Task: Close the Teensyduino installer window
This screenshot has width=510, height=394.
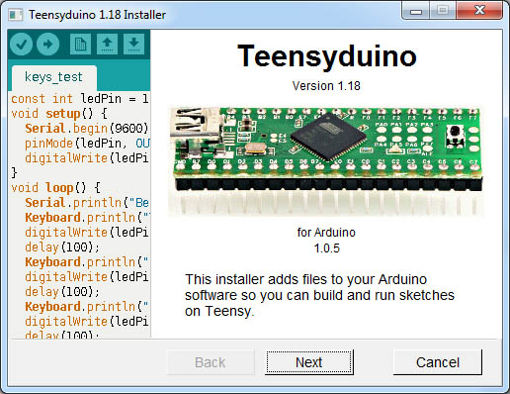Action: point(479,11)
